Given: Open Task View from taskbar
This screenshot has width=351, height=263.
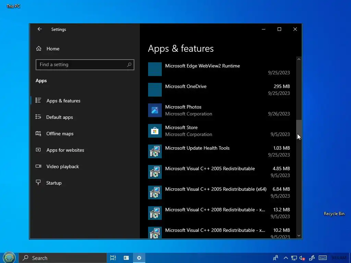Looking at the screenshot, I should coord(113,258).
